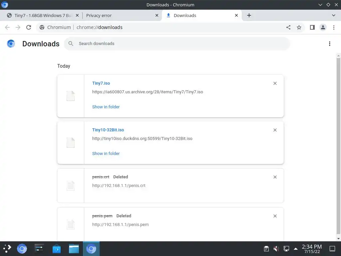The width and height of the screenshot is (341, 256).
Task: Close the Downloads tab
Action: (236, 15)
